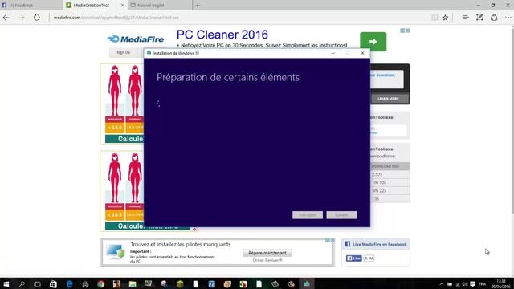Click the green arrow ad button
Viewport: 514px width, 289px height.
[x=373, y=42]
